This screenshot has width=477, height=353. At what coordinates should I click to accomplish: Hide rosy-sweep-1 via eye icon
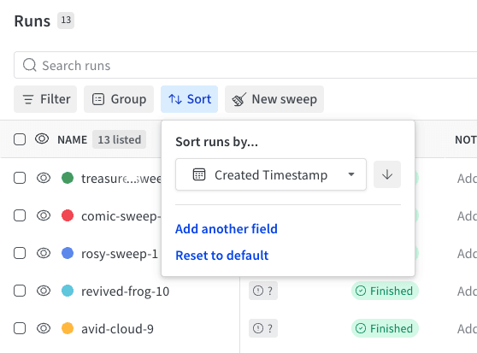(x=44, y=253)
